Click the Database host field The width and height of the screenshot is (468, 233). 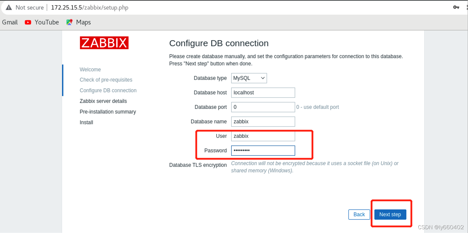[263, 92]
